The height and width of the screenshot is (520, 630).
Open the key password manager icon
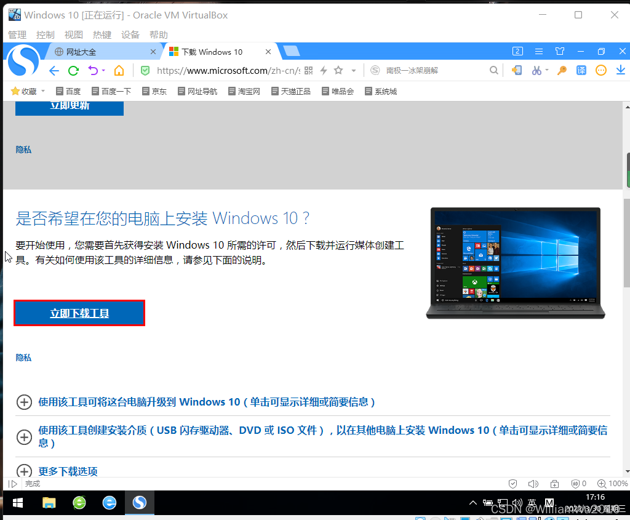562,71
